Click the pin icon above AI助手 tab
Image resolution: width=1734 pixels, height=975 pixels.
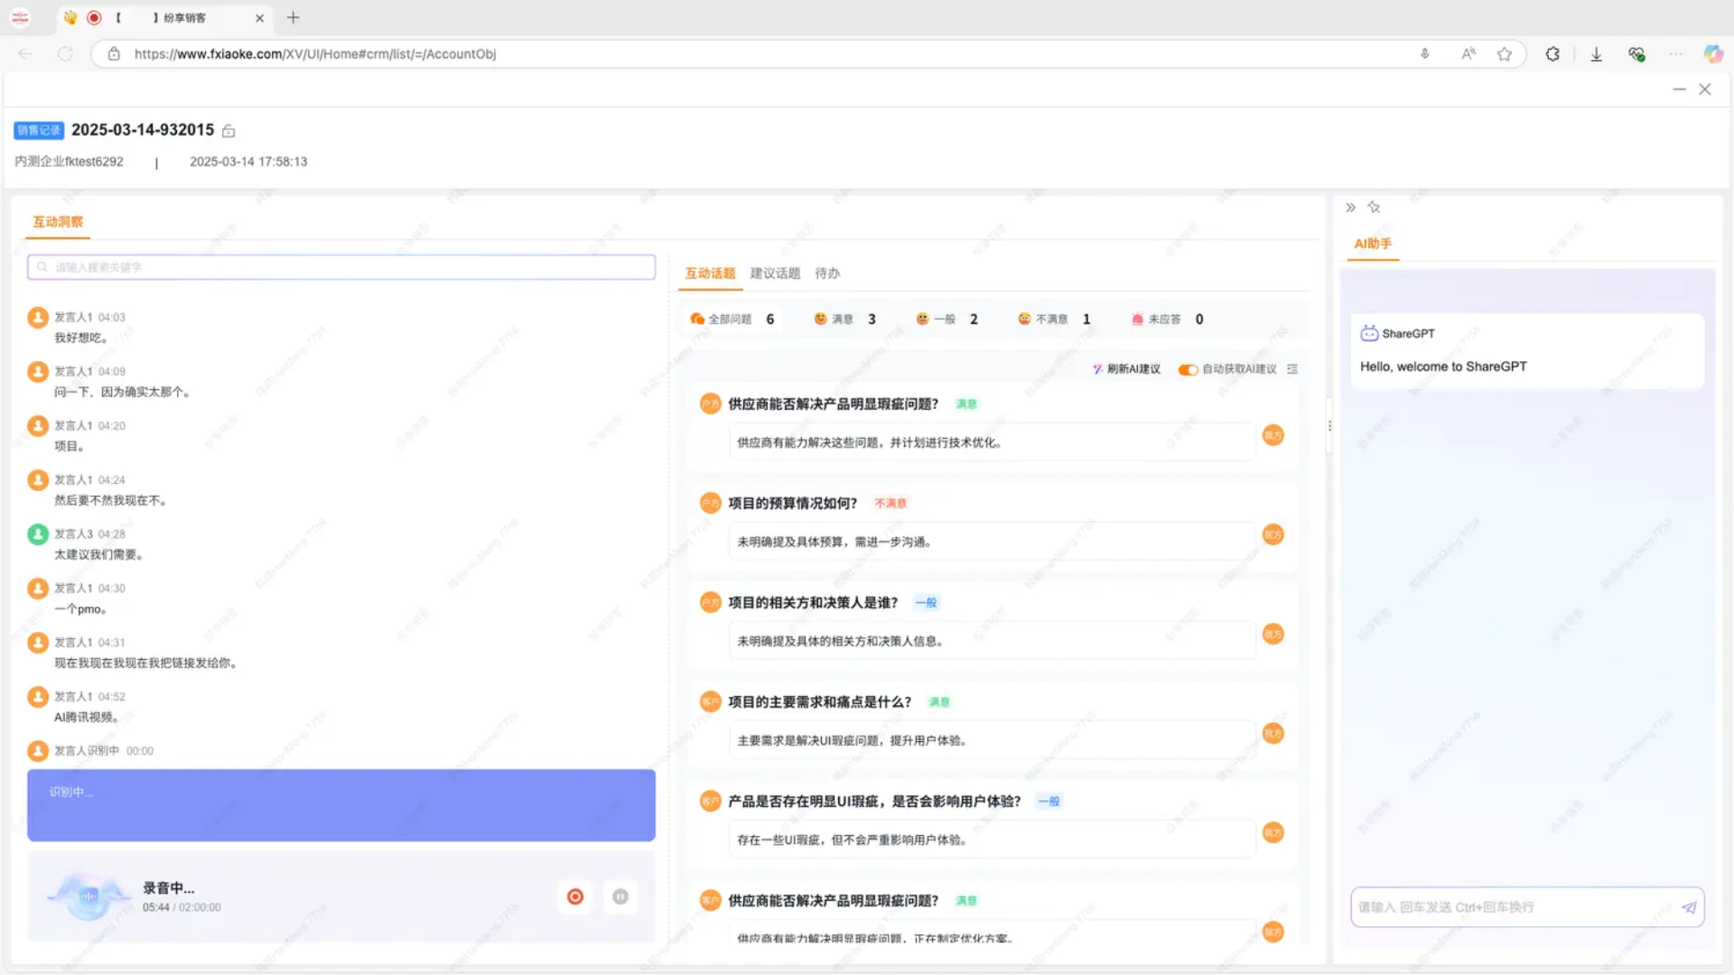(x=1374, y=208)
